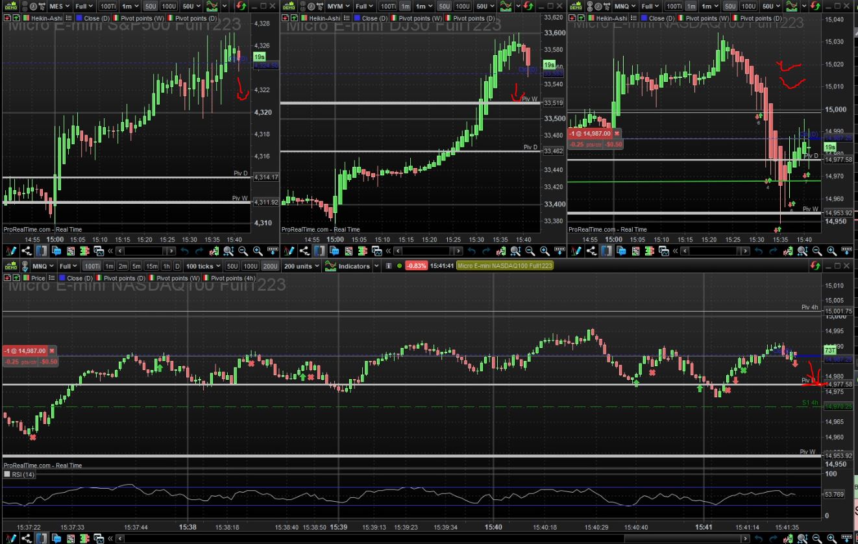Click scroll-right arrow under the MES chart

point(171,251)
